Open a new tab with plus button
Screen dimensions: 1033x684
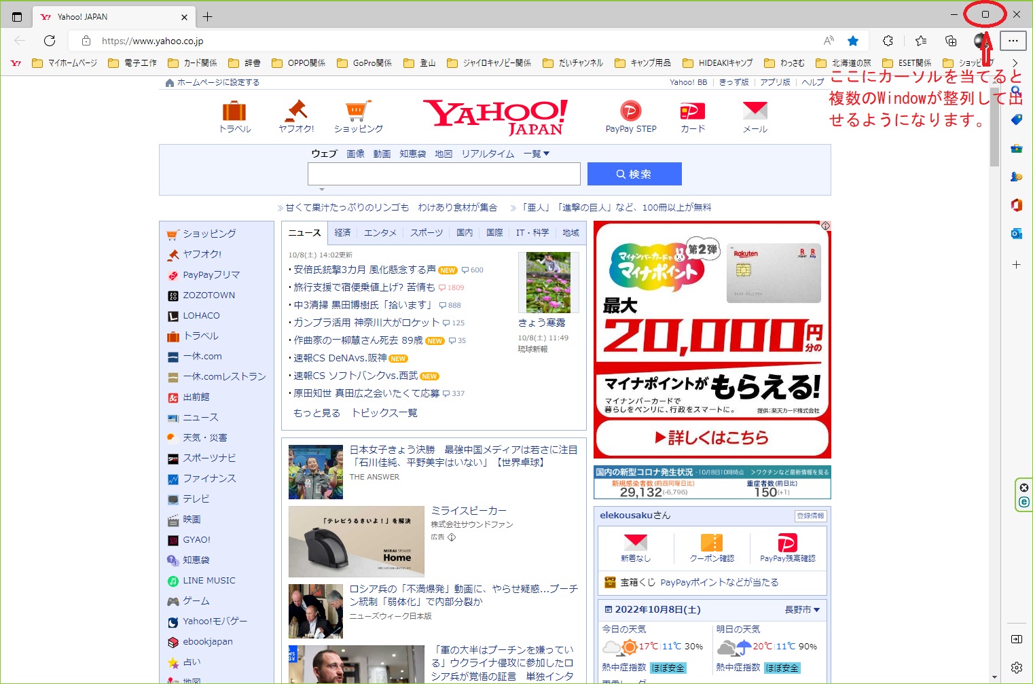[x=207, y=16]
